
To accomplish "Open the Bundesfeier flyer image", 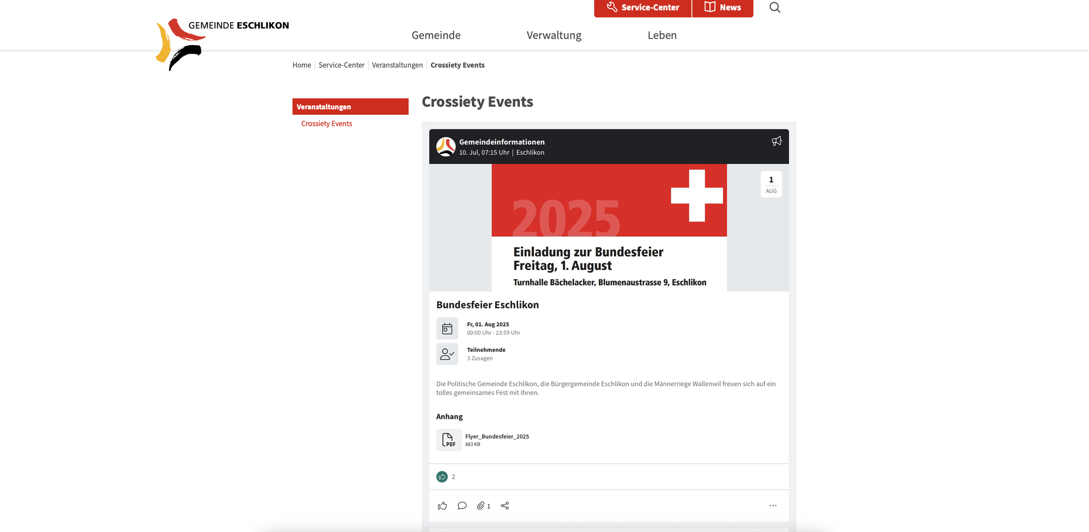I will (609, 228).
